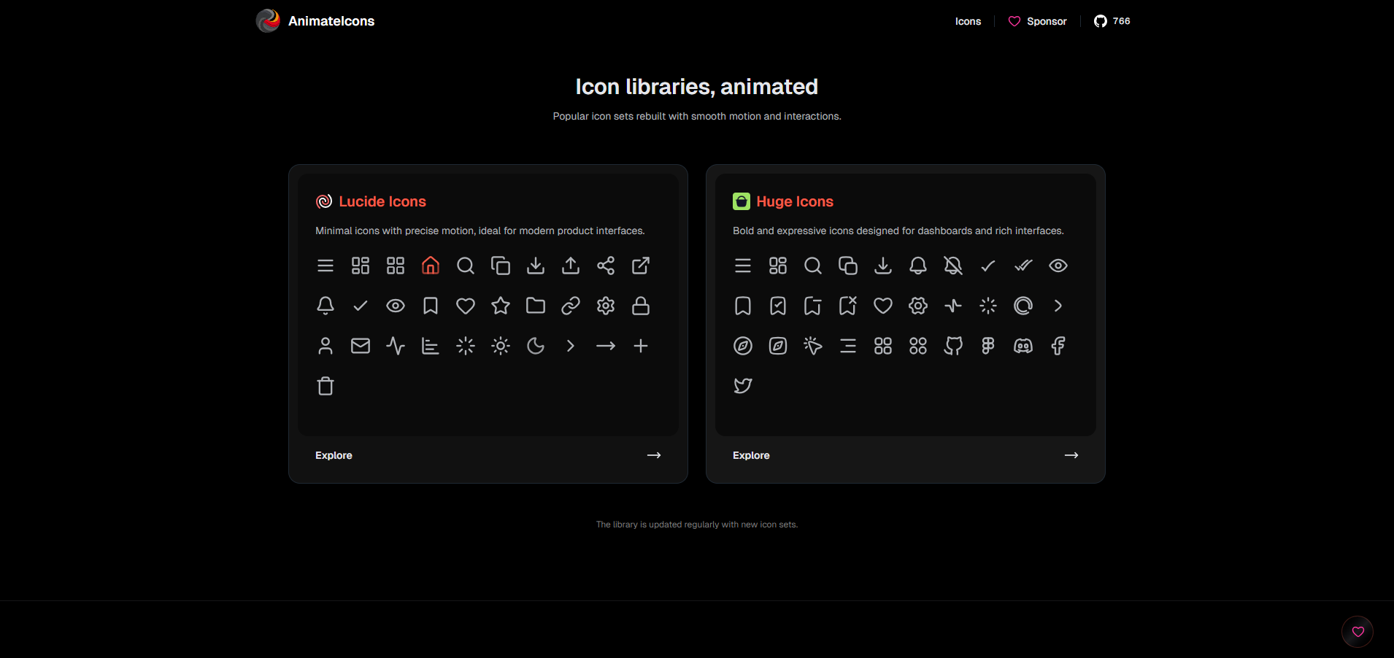Click the moon icon in Lucide Icons
This screenshot has height=658, width=1394.
pos(536,346)
